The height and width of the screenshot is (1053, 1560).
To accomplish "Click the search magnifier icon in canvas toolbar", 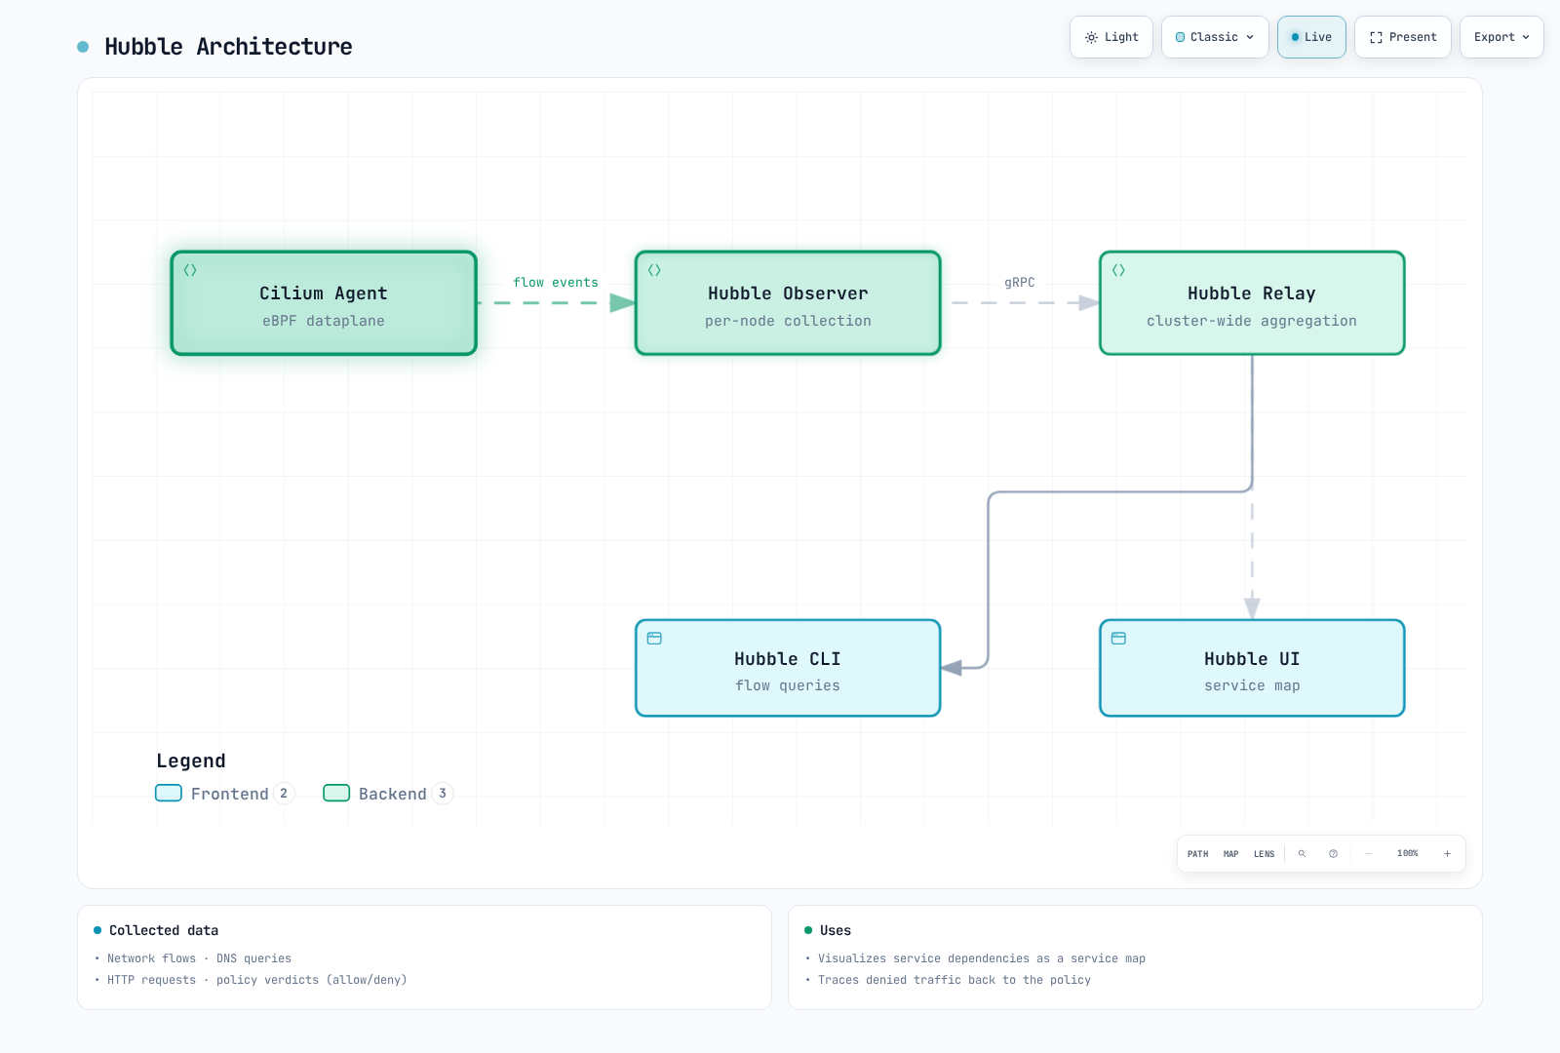I will 1302,853.
